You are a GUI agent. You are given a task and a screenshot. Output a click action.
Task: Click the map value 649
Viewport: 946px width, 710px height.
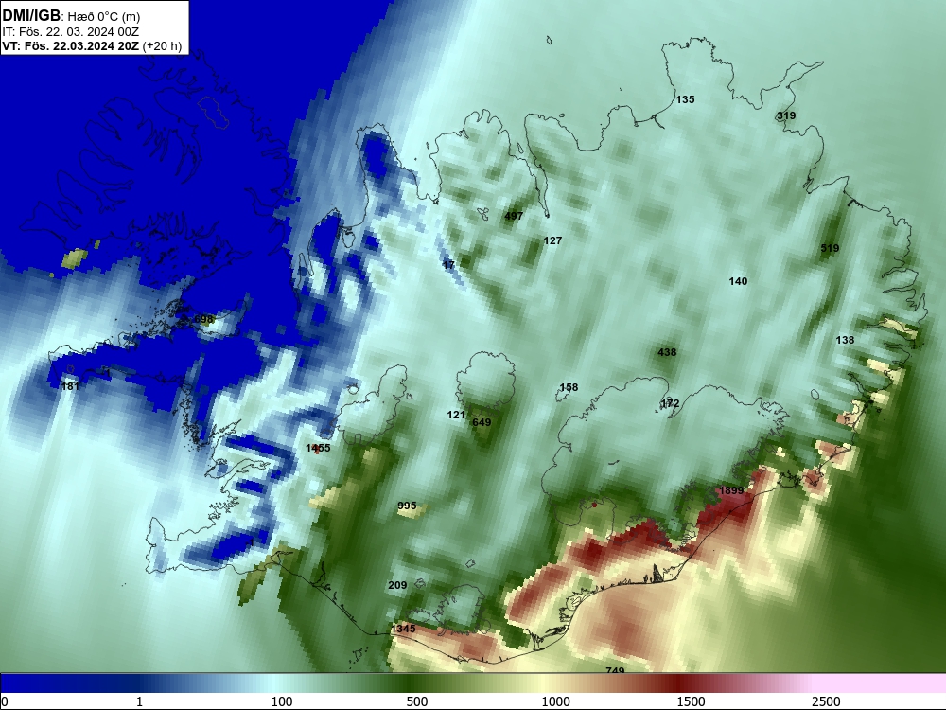pyautogui.click(x=482, y=422)
